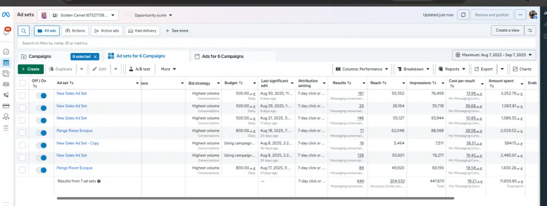Screen dimensions: 547x206
Task: Sort by the Off / On column
Action: pyautogui.click(x=39, y=83)
